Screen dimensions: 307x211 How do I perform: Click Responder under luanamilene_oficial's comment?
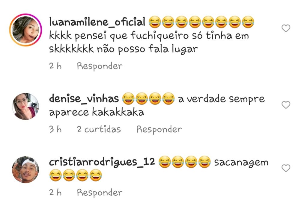(100, 66)
